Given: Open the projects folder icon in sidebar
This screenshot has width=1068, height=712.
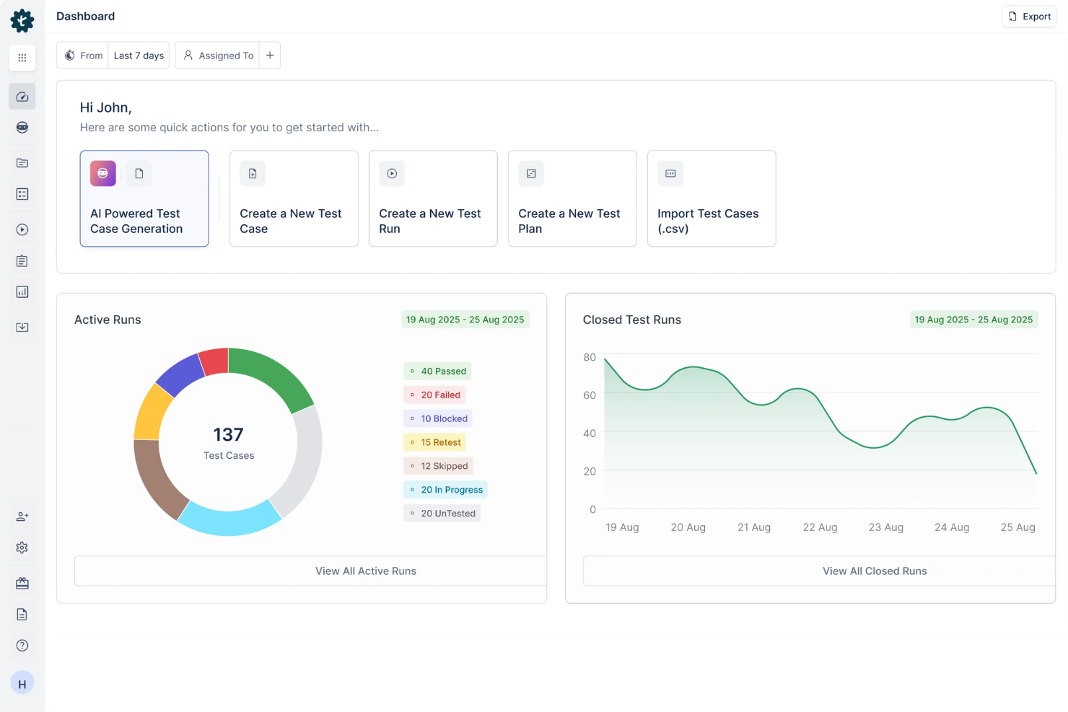Looking at the screenshot, I should click(22, 163).
